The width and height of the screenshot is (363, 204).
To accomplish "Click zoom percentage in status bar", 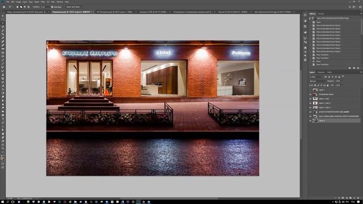I will (x=10, y=198).
